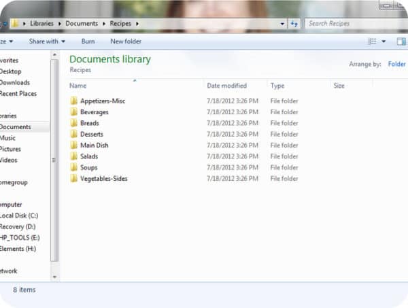Screen dimensions: 408x308
Task: Sort by the Size column header
Action: (x=339, y=86)
